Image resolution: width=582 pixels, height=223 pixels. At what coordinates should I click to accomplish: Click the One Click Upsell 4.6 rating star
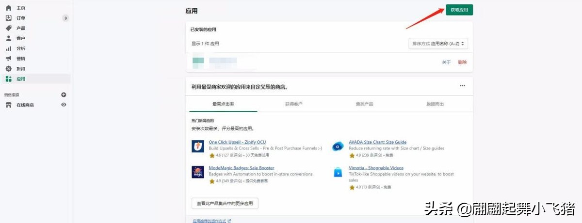click(x=211, y=155)
